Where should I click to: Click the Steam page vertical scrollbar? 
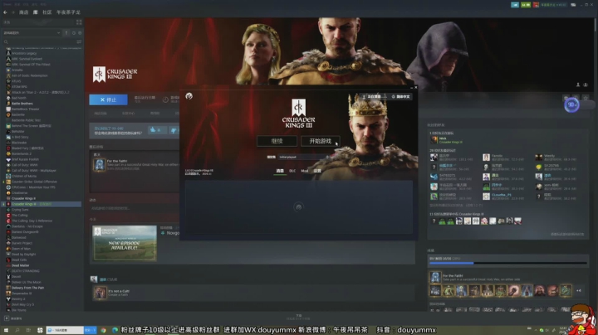tap(596, 27)
